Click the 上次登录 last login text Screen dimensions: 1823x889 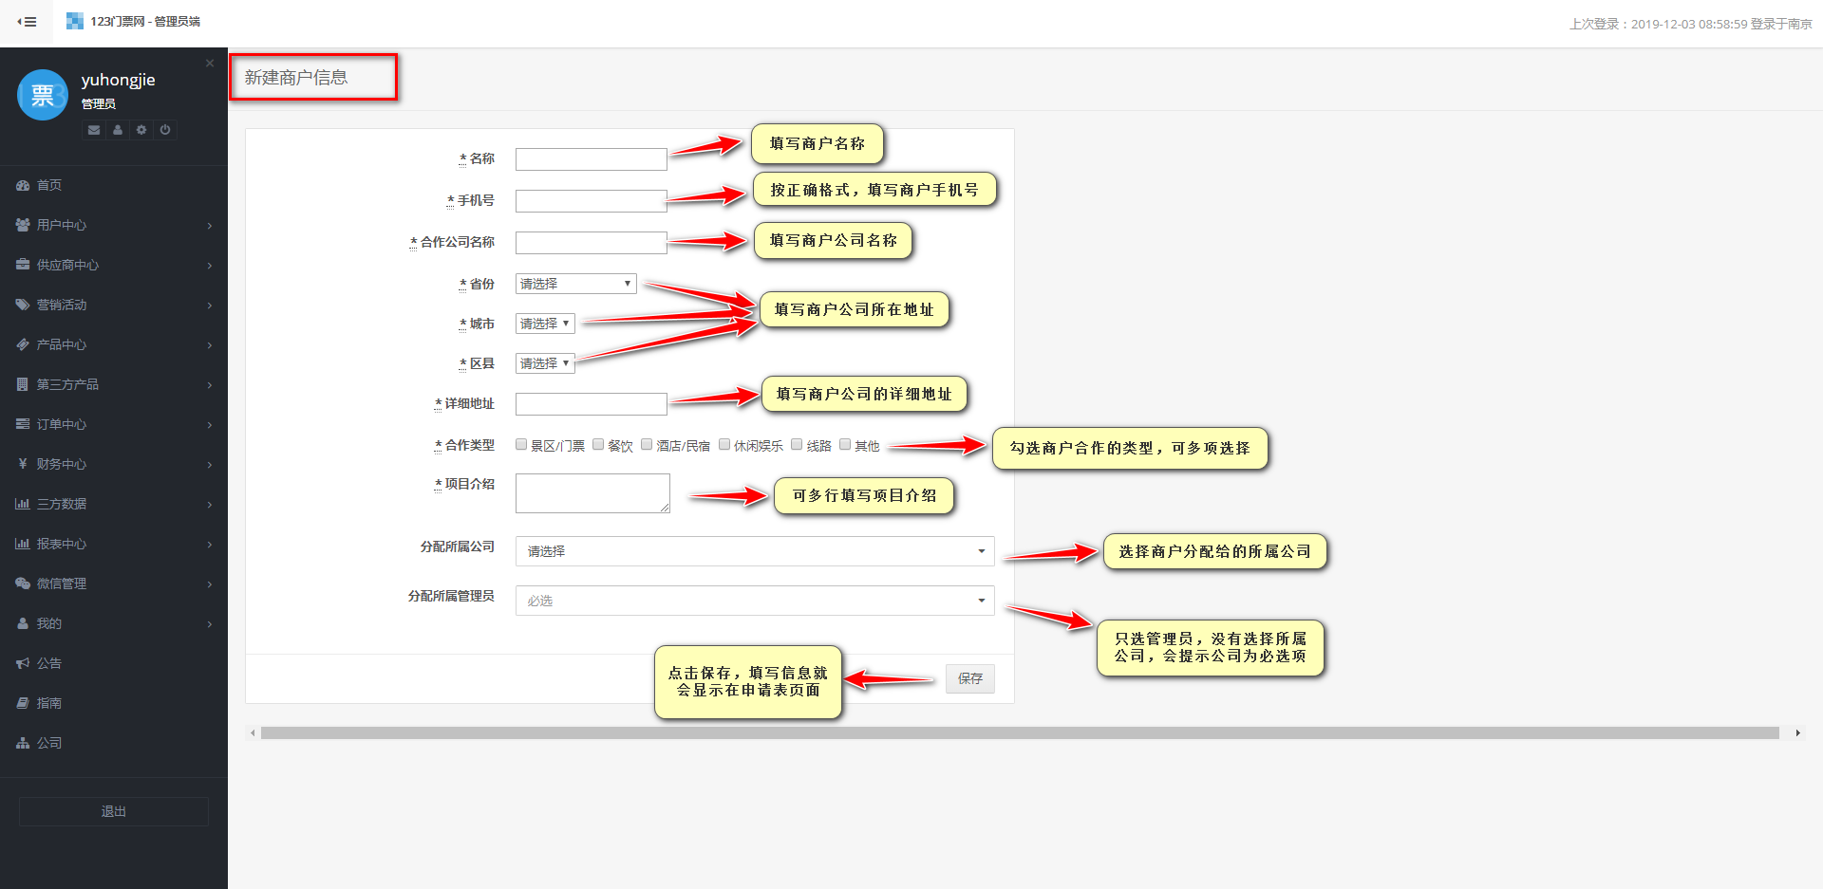[1690, 24]
